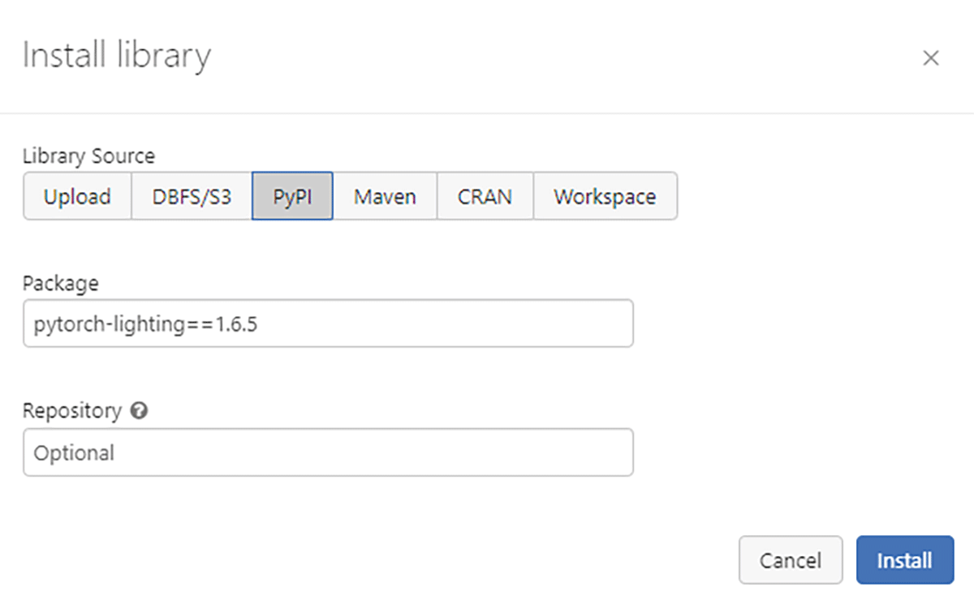This screenshot has height=604, width=974.
Task: Pick Workspace as library source
Action: 605,196
